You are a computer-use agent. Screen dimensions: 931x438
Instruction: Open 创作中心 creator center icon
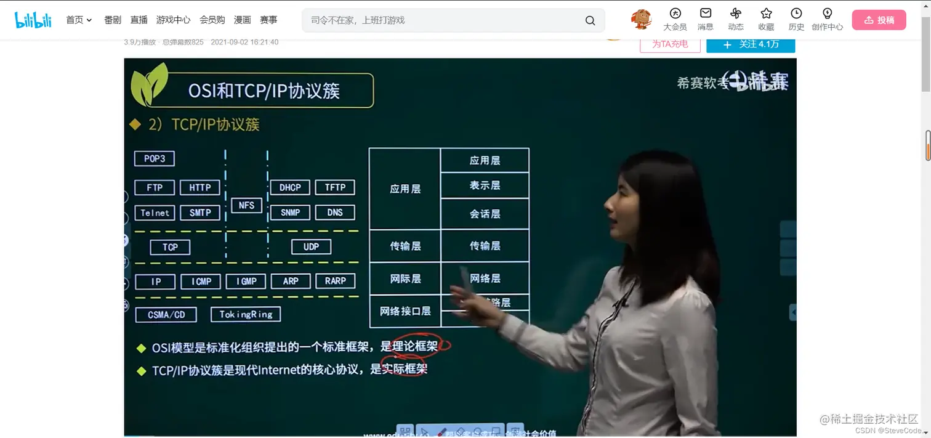(x=828, y=18)
